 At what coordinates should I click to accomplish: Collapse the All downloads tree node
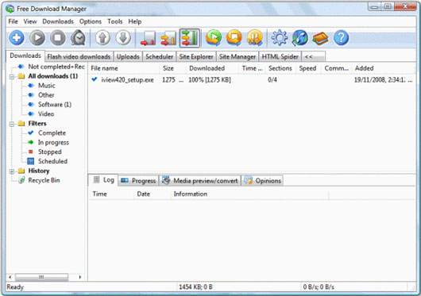pos(12,77)
